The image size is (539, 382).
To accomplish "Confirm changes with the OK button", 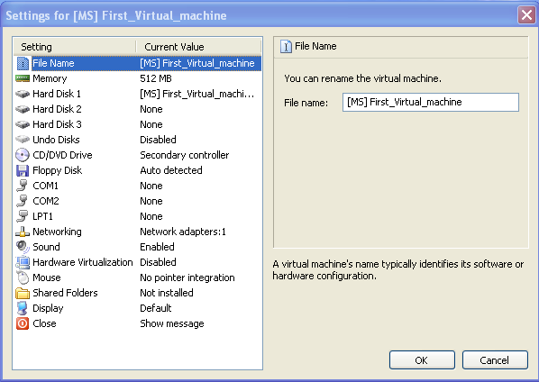I will 422,360.
